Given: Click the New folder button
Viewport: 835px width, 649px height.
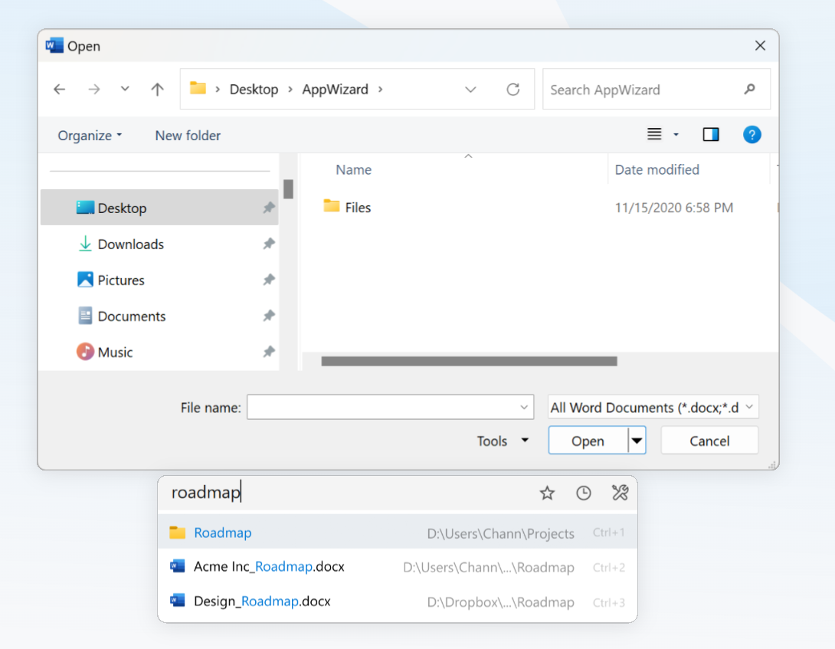Looking at the screenshot, I should click(x=188, y=136).
